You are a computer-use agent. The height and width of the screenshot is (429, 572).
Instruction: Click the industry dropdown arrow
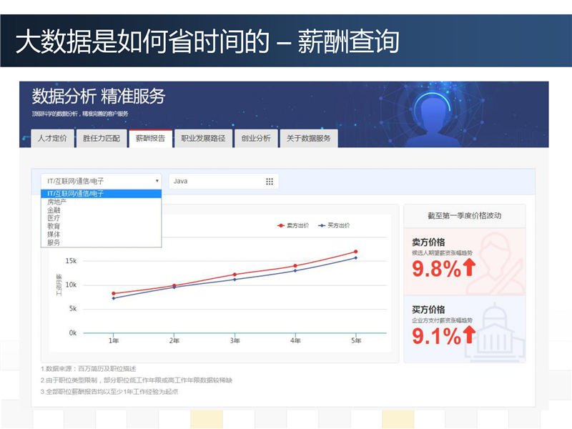coord(157,182)
